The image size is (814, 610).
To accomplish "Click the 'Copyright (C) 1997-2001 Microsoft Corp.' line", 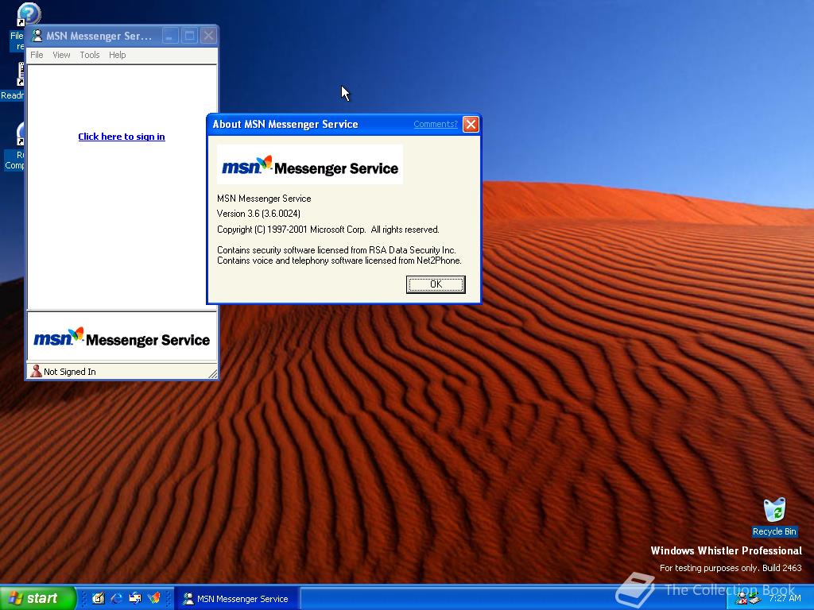I will point(328,230).
